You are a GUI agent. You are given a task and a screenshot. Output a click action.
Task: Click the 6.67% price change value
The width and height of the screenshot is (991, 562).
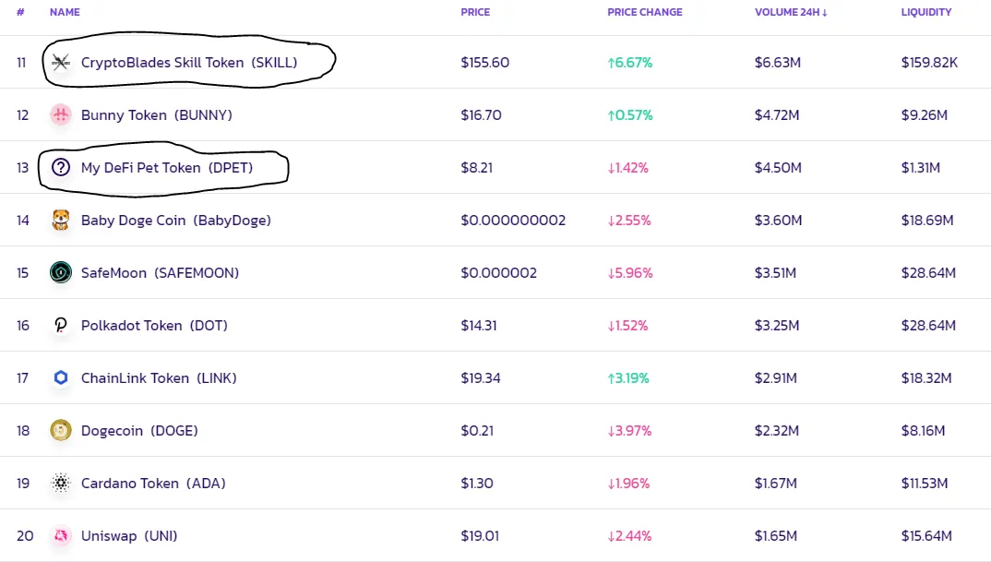coord(630,63)
